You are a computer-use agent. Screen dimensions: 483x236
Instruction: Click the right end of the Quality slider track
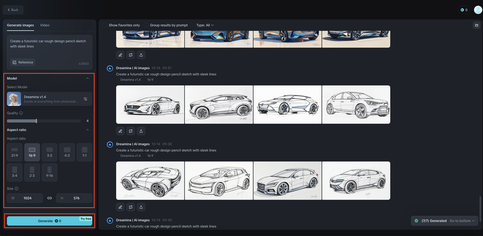pos(80,121)
